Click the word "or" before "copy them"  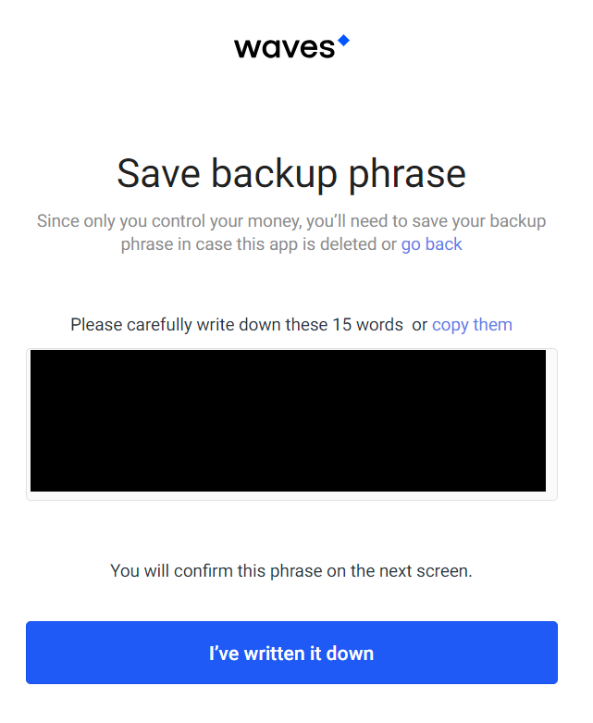click(420, 325)
